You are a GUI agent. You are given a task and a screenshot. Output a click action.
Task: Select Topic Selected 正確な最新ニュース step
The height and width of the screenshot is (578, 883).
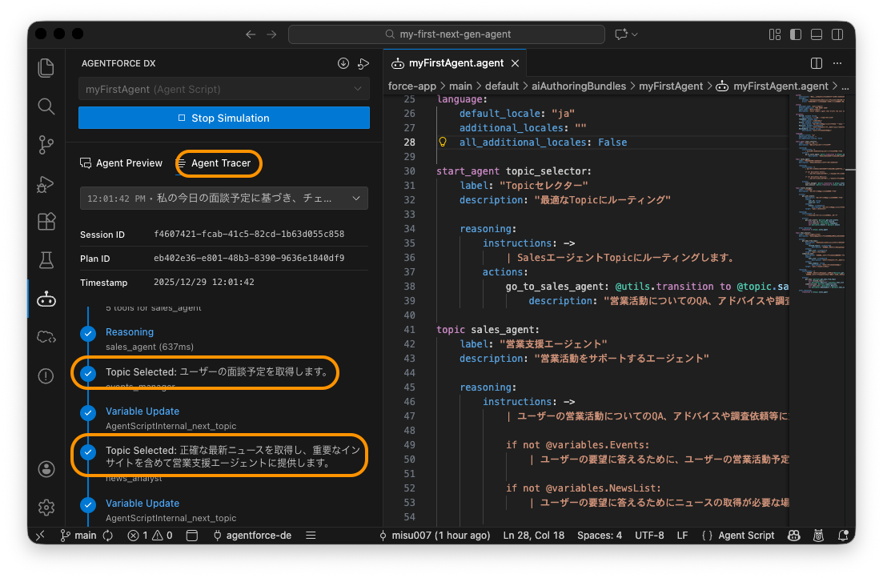pos(233,456)
